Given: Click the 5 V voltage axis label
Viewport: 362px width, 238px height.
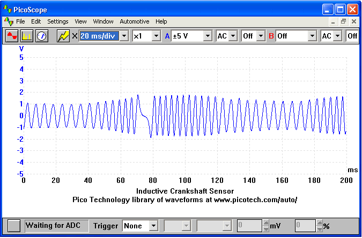Looking at the screenshot, I should point(21,57).
